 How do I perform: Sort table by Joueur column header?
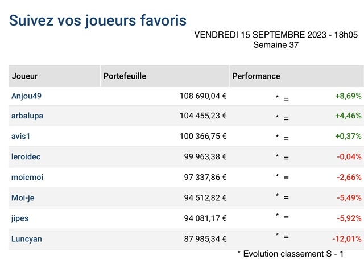click(x=24, y=76)
